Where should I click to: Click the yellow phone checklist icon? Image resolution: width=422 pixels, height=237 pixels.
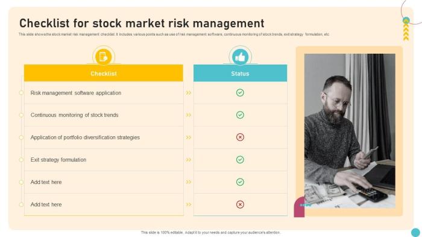pos(104,57)
